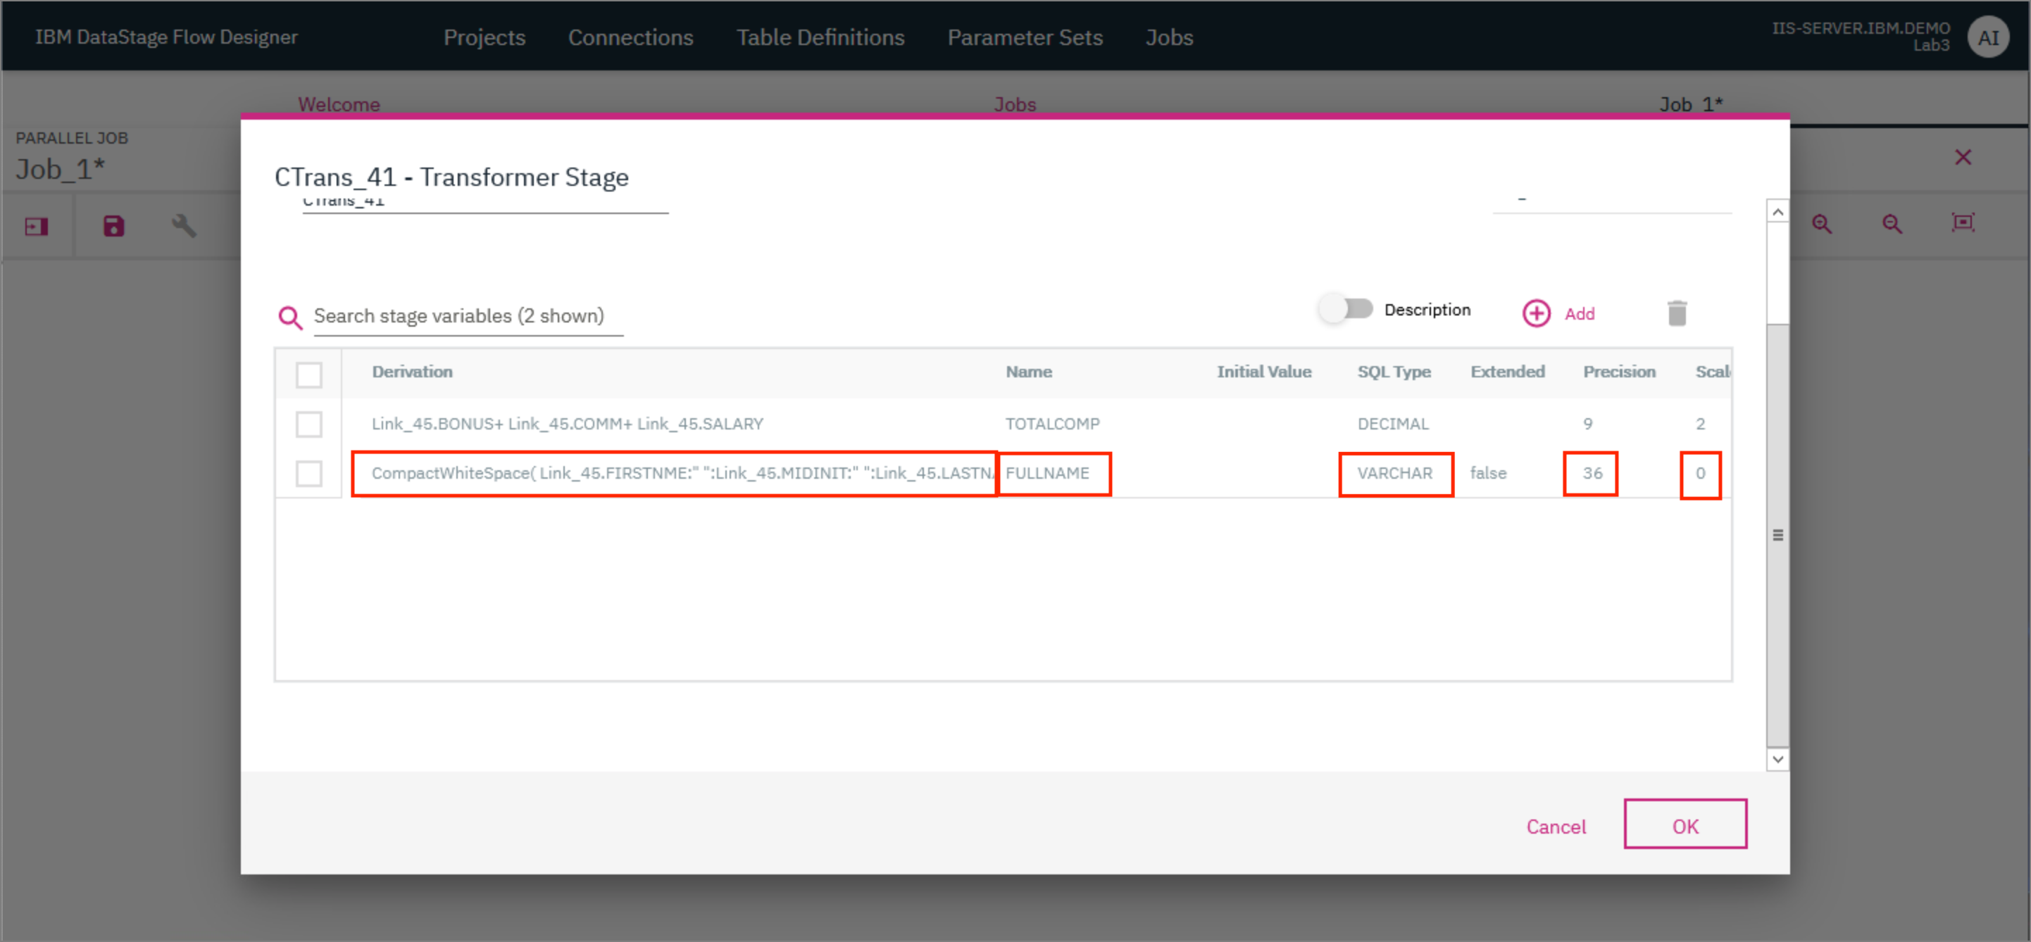
Task: Click the Extended column header
Action: pyautogui.click(x=1506, y=371)
